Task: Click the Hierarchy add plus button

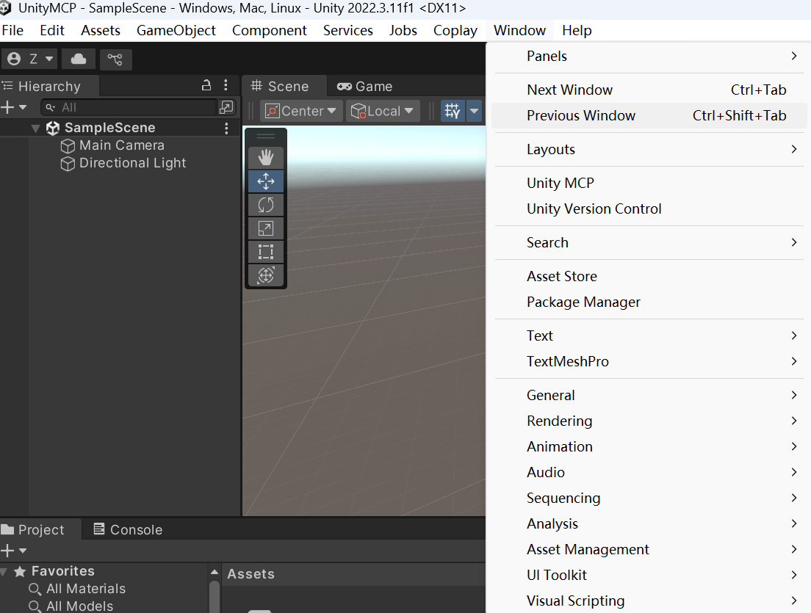Action: click(8, 107)
